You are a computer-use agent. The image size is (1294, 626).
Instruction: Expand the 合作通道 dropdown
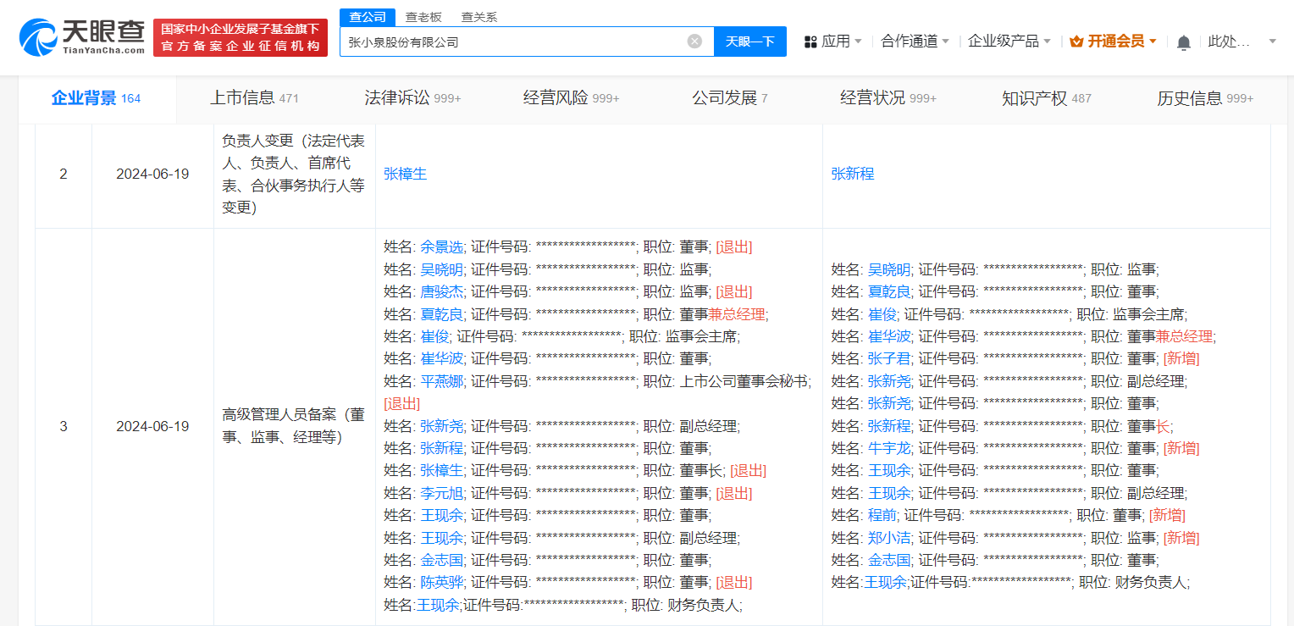click(x=915, y=40)
